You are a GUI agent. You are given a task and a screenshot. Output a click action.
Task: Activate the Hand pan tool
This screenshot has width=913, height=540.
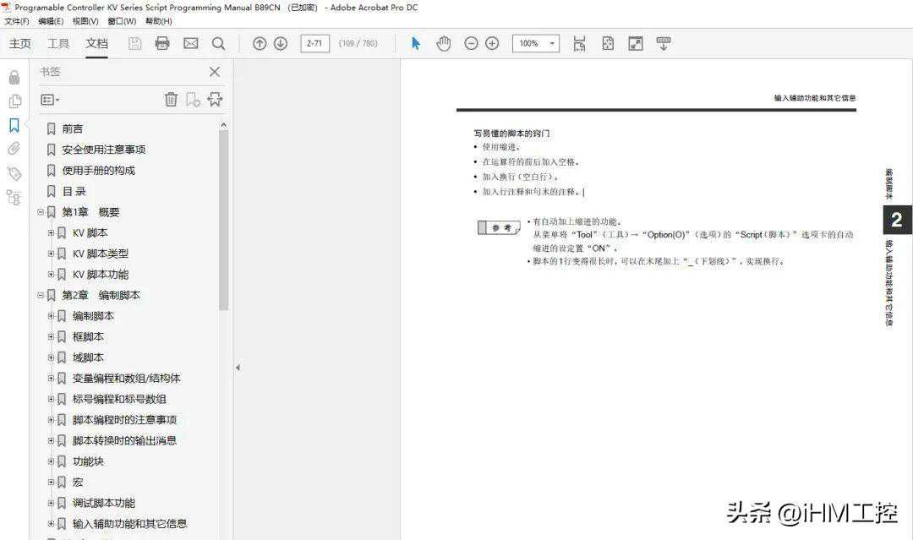click(x=443, y=43)
